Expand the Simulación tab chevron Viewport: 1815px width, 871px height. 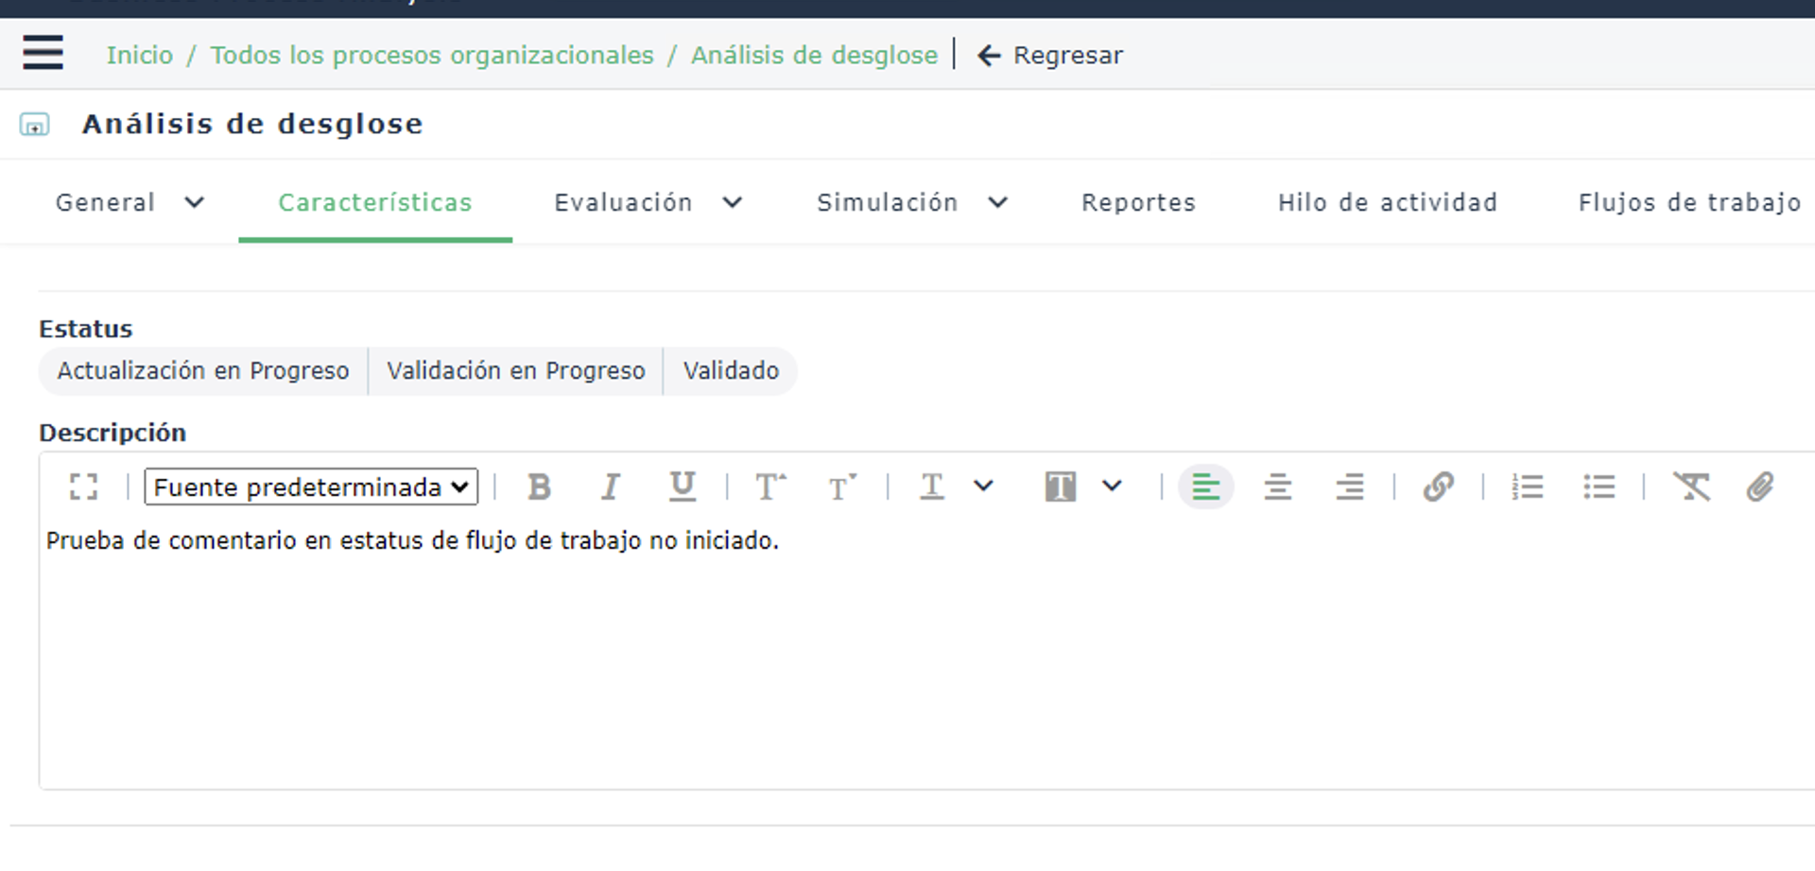point(998,202)
